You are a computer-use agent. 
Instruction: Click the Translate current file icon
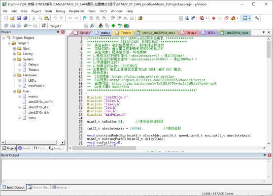(x=6, y=26)
